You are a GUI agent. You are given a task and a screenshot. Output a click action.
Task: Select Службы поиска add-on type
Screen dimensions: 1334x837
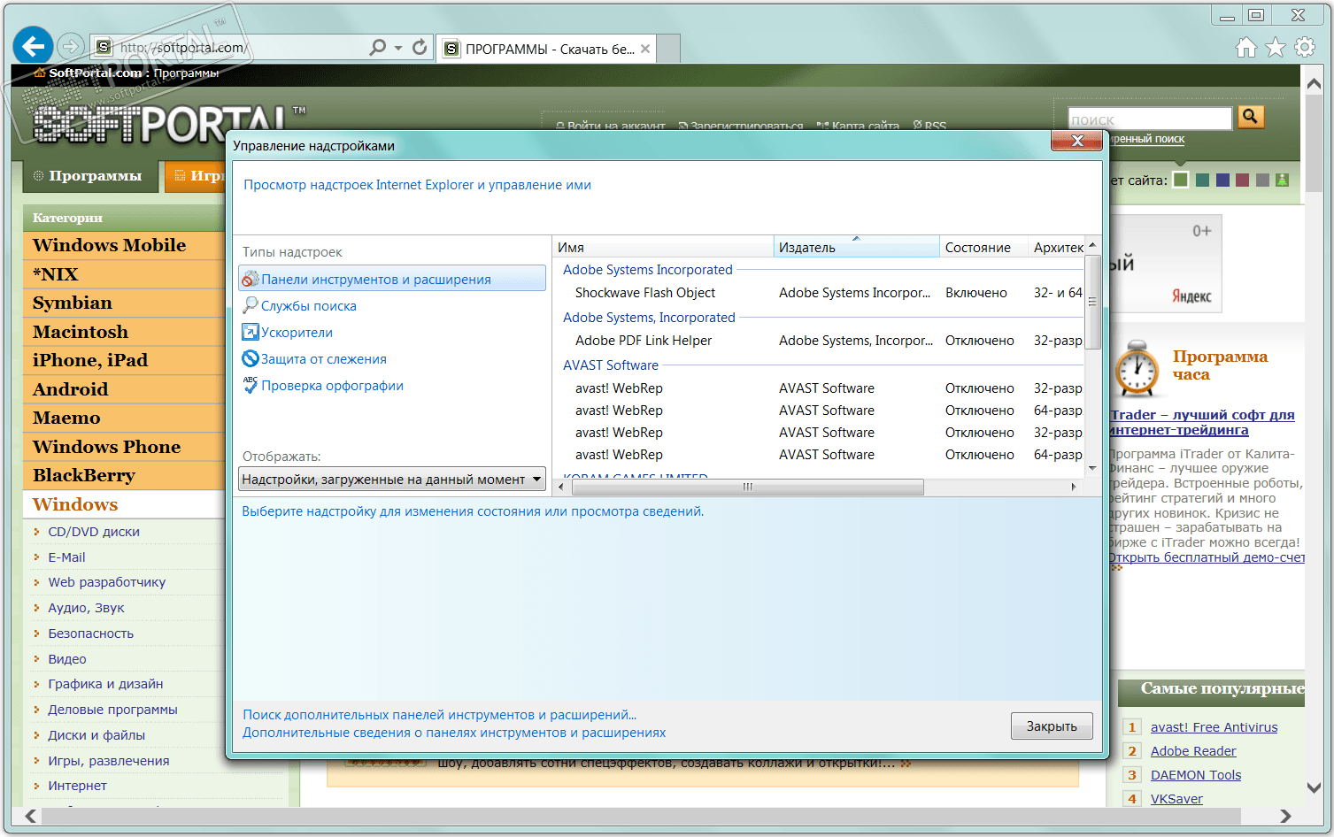(x=308, y=306)
